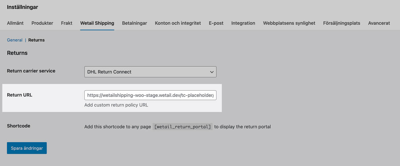
Task: Click the Shortcode row label
Action: click(x=19, y=126)
